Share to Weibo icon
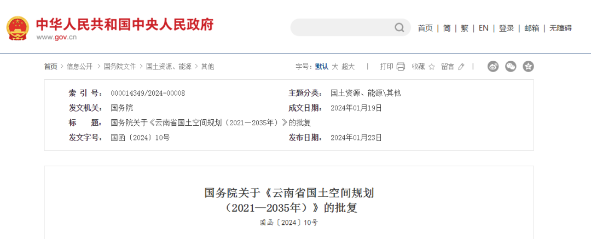Screen dimensions: 591x239 click(493, 67)
